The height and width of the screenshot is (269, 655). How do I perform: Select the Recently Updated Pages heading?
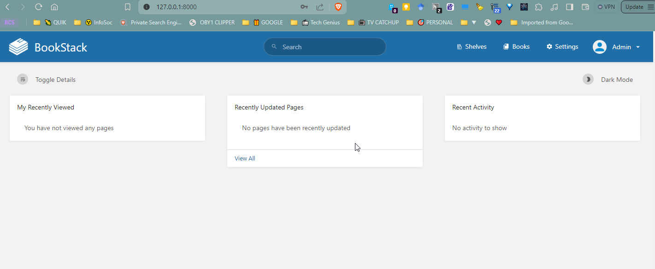pyautogui.click(x=269, y=107)
